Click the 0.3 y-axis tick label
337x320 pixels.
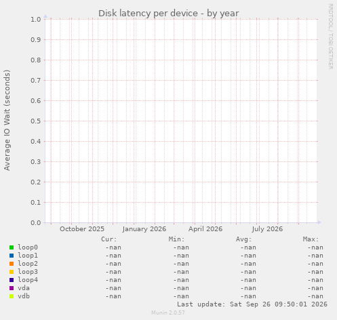coord(36,162)
